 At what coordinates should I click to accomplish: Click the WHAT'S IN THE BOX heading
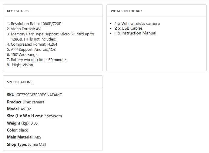[126, 11]
